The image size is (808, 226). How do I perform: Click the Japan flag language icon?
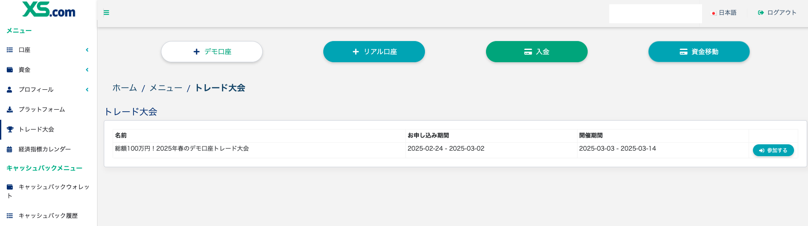click(x=714, y=13)
